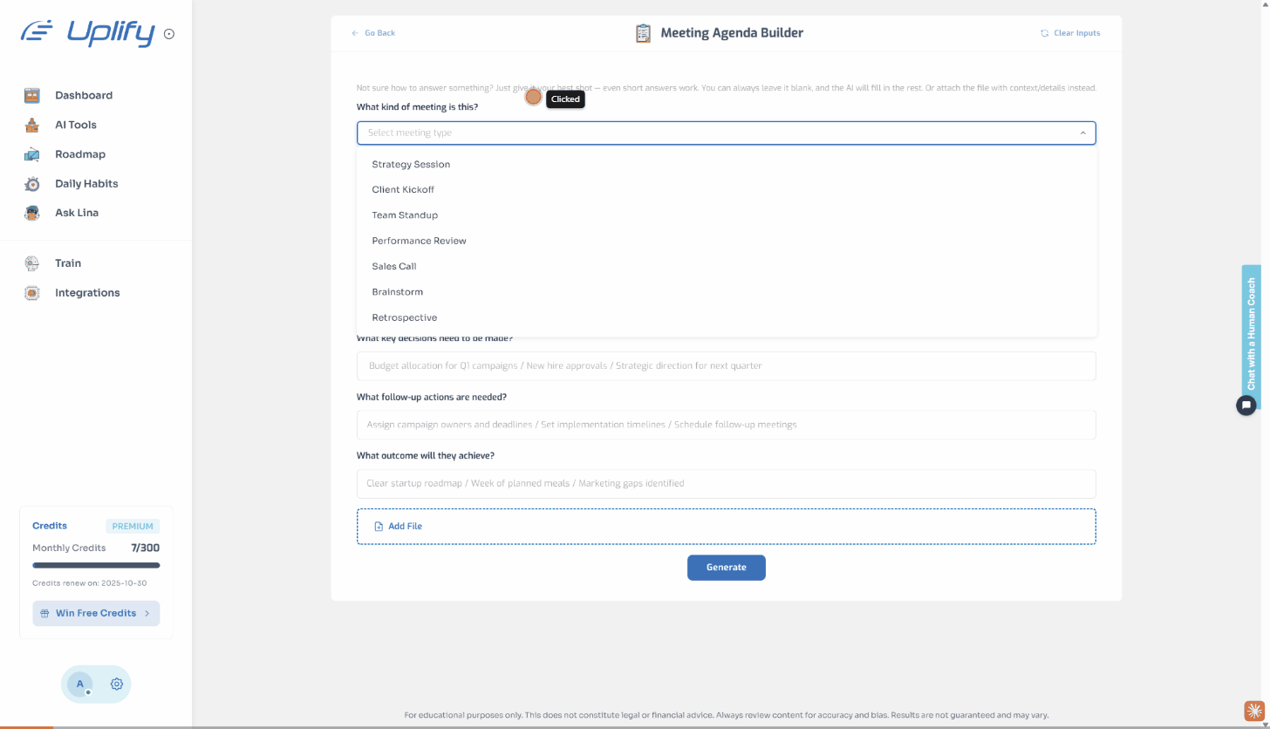Collapse sidebar using icon beside Uplify logo

click(x=169, y=34)
